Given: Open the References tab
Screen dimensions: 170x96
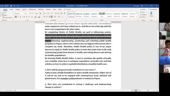Looking at the screenshot, I should tap(32, 10).
